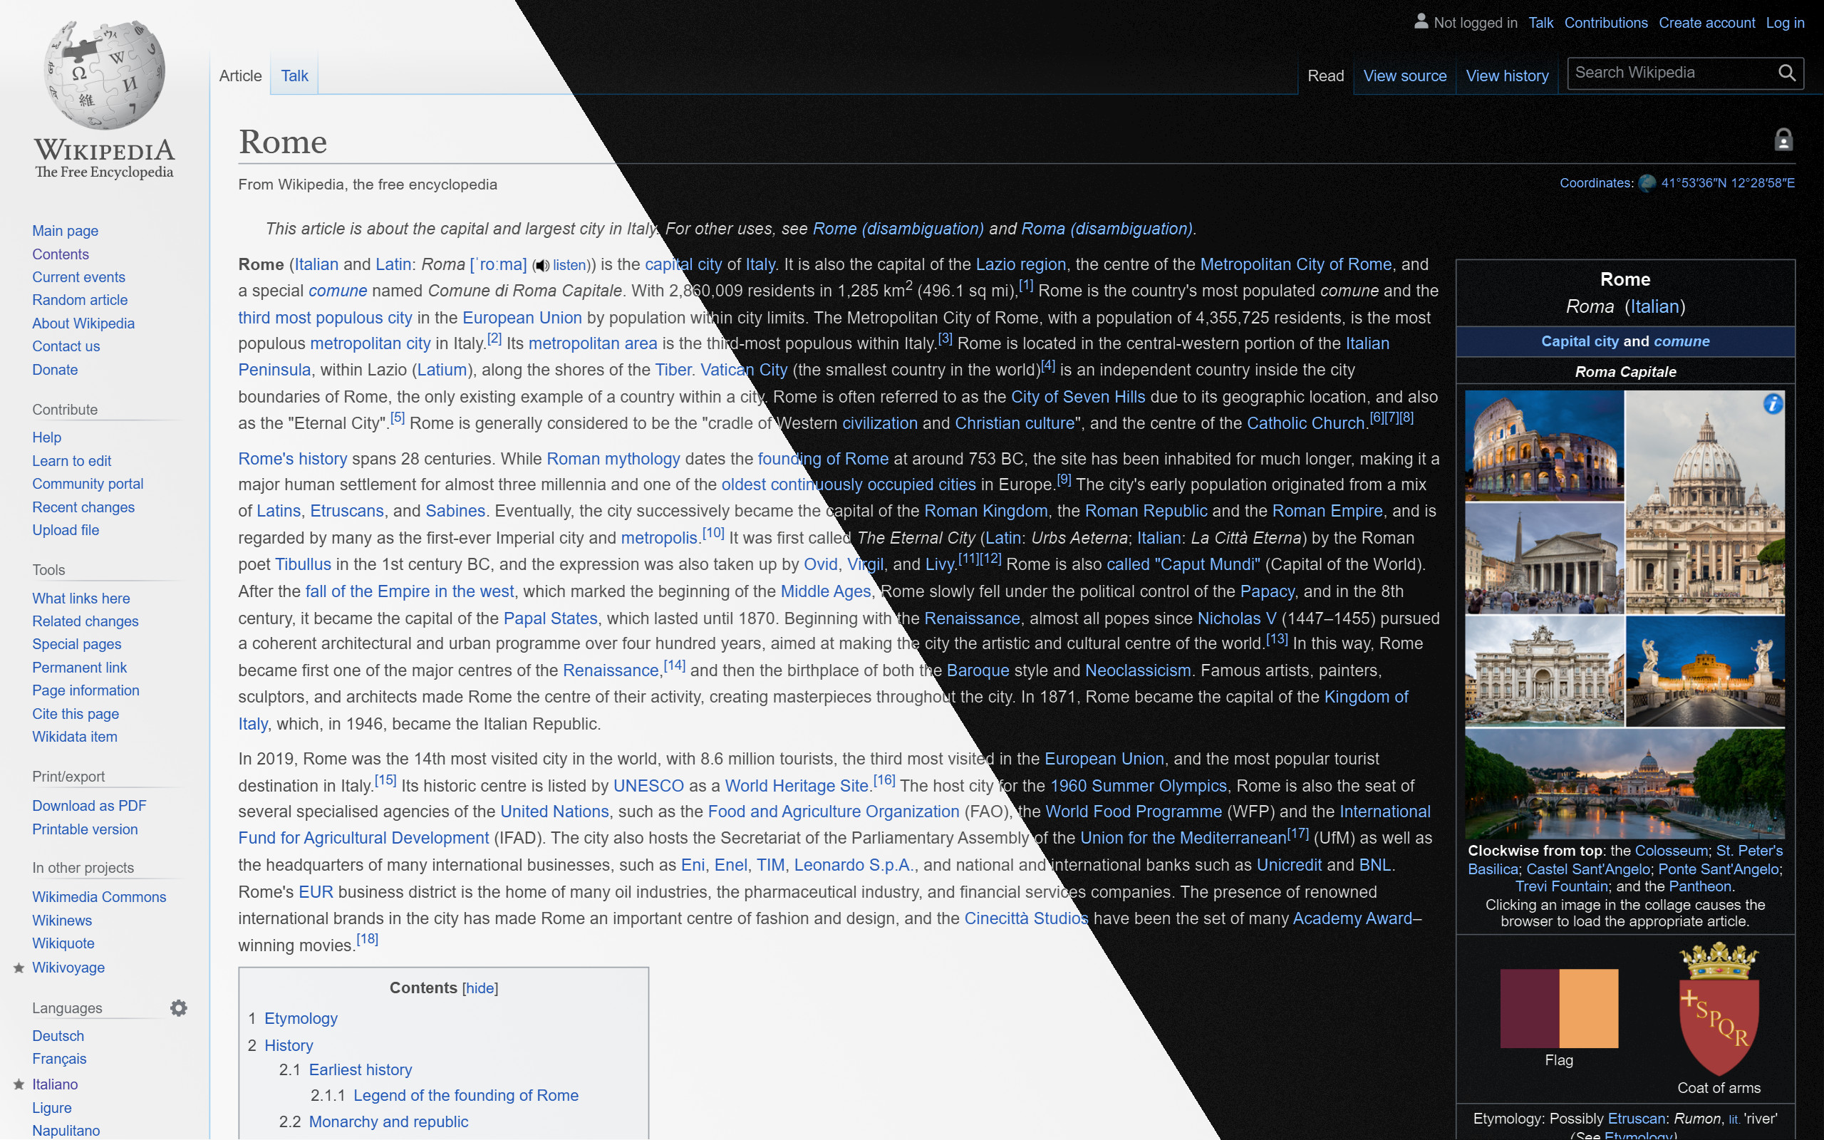Select the View history tab
Screen dimensions: 1824x1140
(x=1506, y=75)
